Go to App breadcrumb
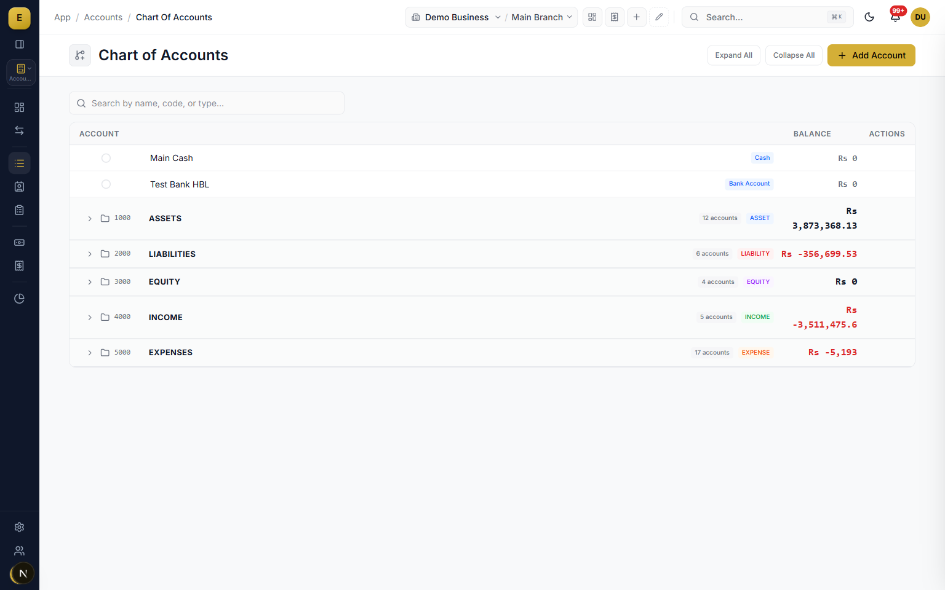 (62, 17)
